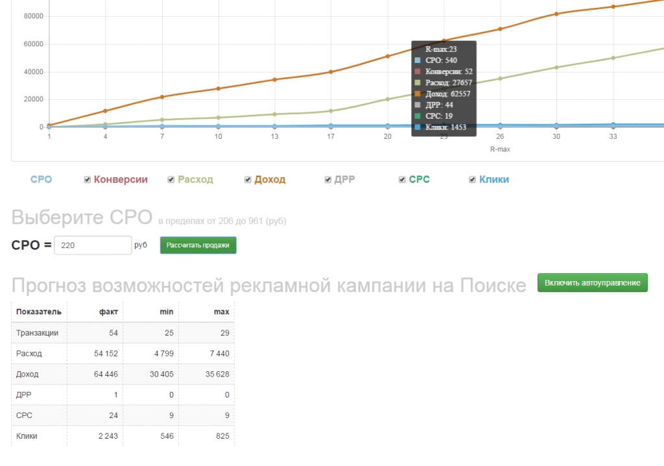
Task: Click Включить автоуправление button
Action: click(593, 283)
